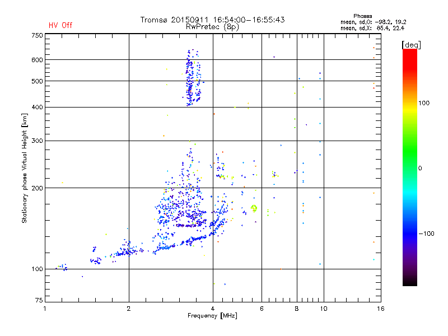Click the small blue cluster just above 100 km near 1 MHz
This screenshot has width=448, height=336.
click(x=62, y=267)
